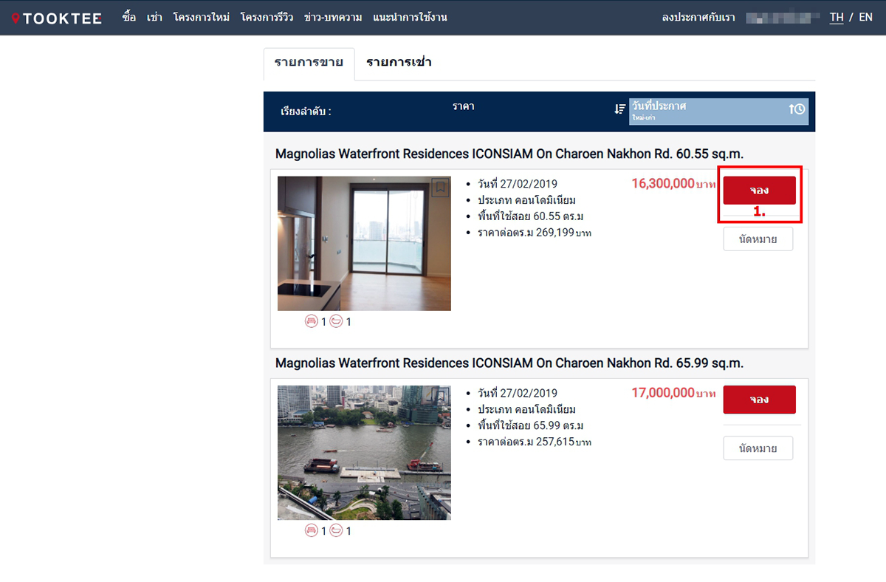Bookmark the 60.55 sq.m. listing
Image resolution: width=886 pixels, height=582 pixels.
point(440,188)
